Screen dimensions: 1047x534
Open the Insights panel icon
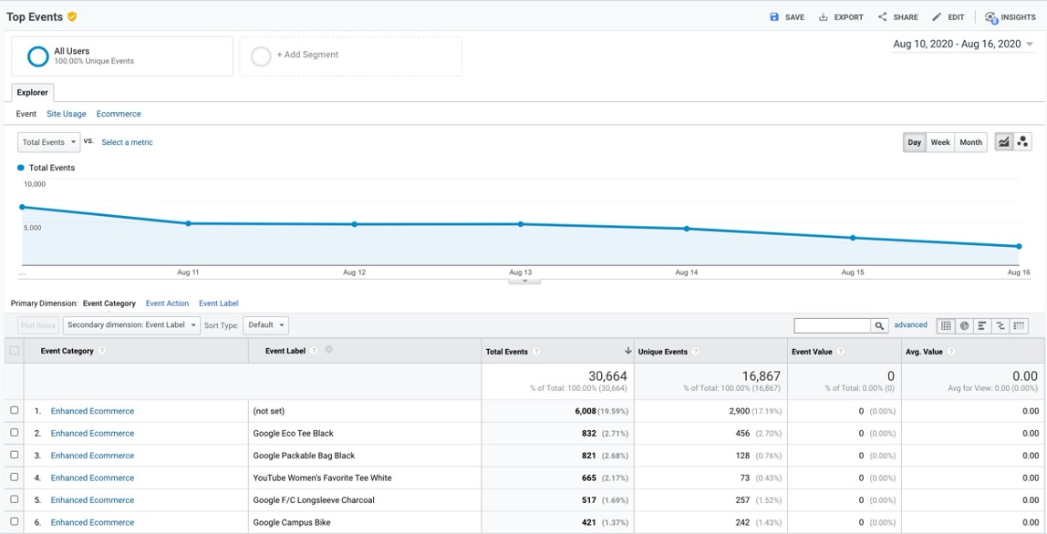click(990, 17)
